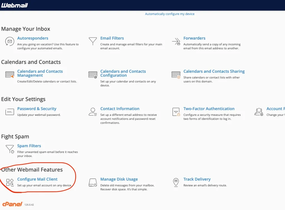Click the Webmail logo in header

pos(14,5)
